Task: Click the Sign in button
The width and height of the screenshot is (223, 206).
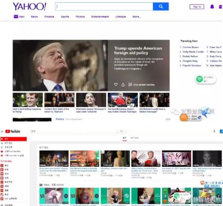Action: pyautogui.click(x=197, y=7)
